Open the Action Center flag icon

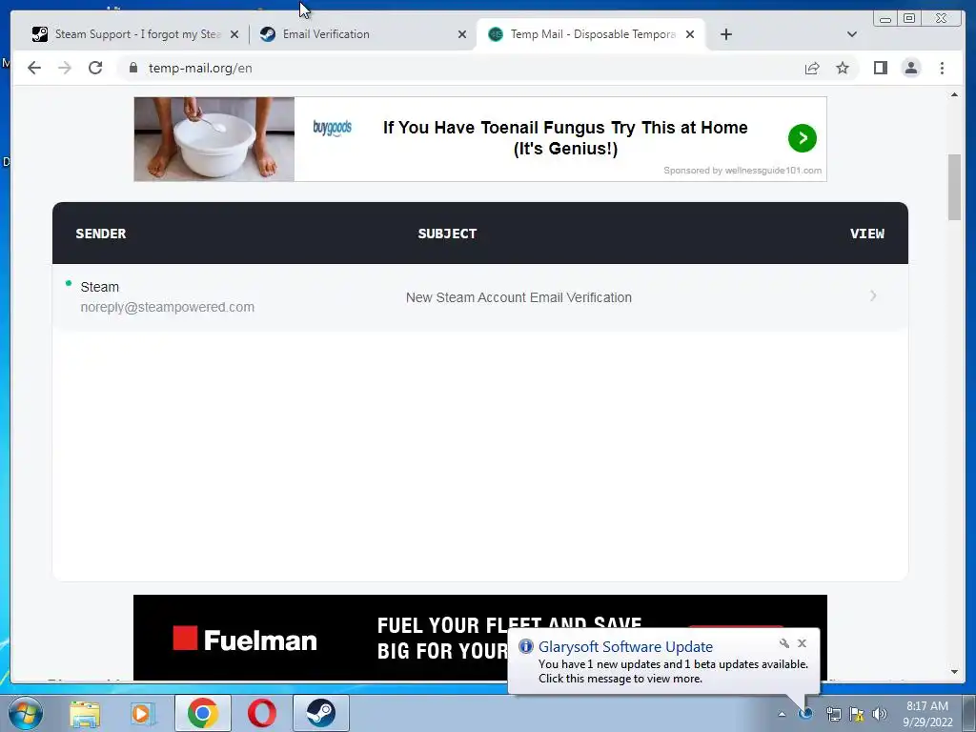[x=857, y=714]
